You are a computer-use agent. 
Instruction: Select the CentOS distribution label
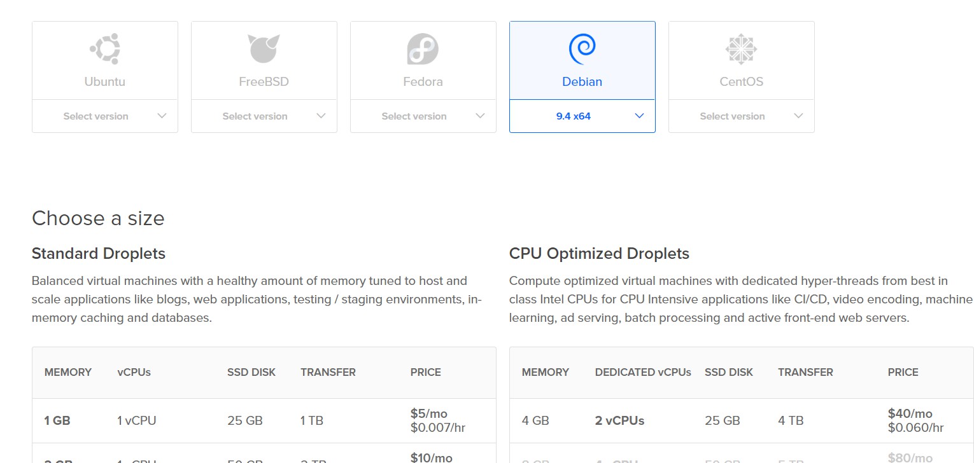tap(741, 81)
